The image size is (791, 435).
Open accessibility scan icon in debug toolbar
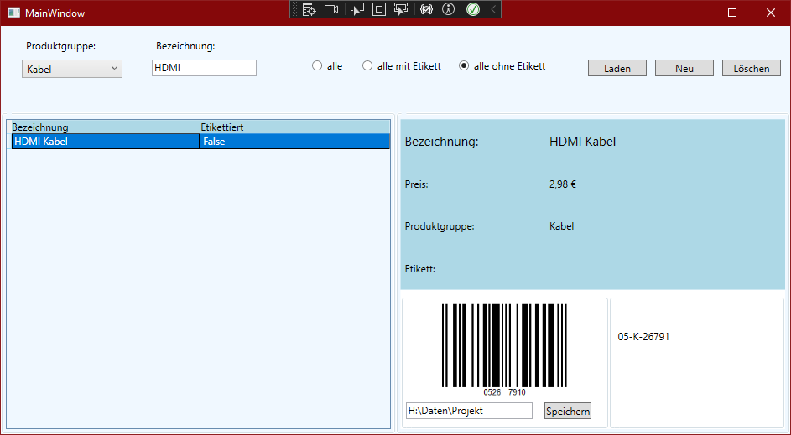(448, 9)
